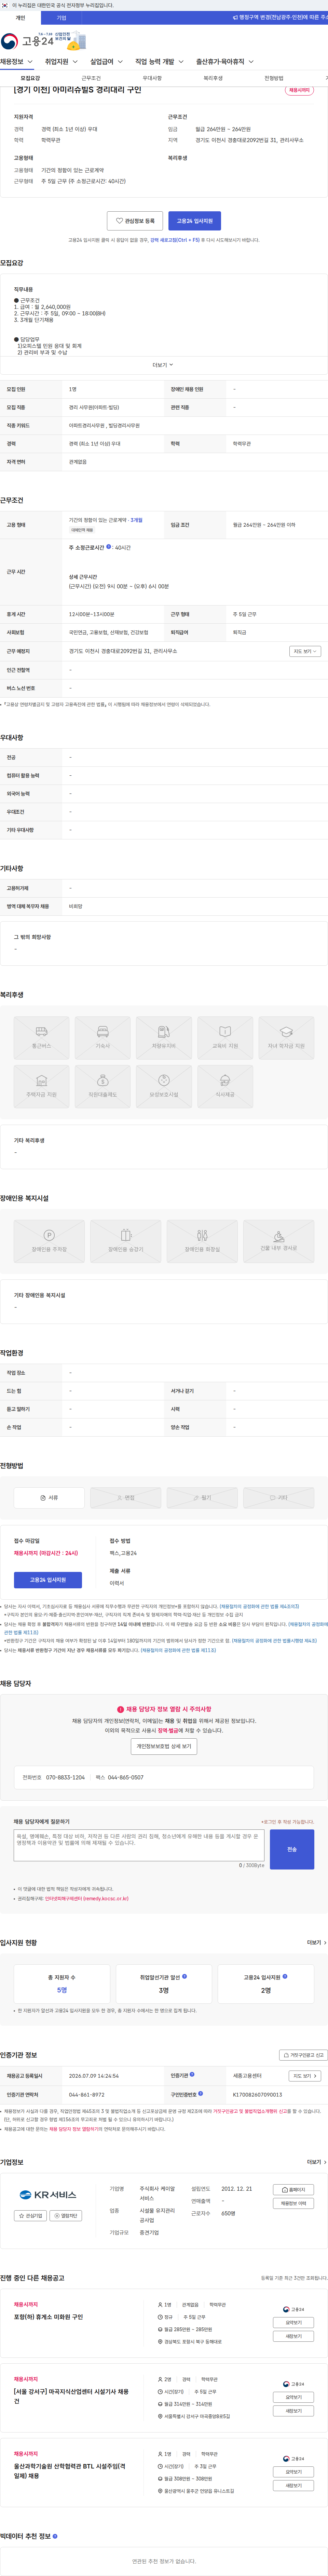The width and height of the screenshot is (328, 2576).
Task: Open 지도 보기 for 세종고용센터
Action: (305, 2076)
